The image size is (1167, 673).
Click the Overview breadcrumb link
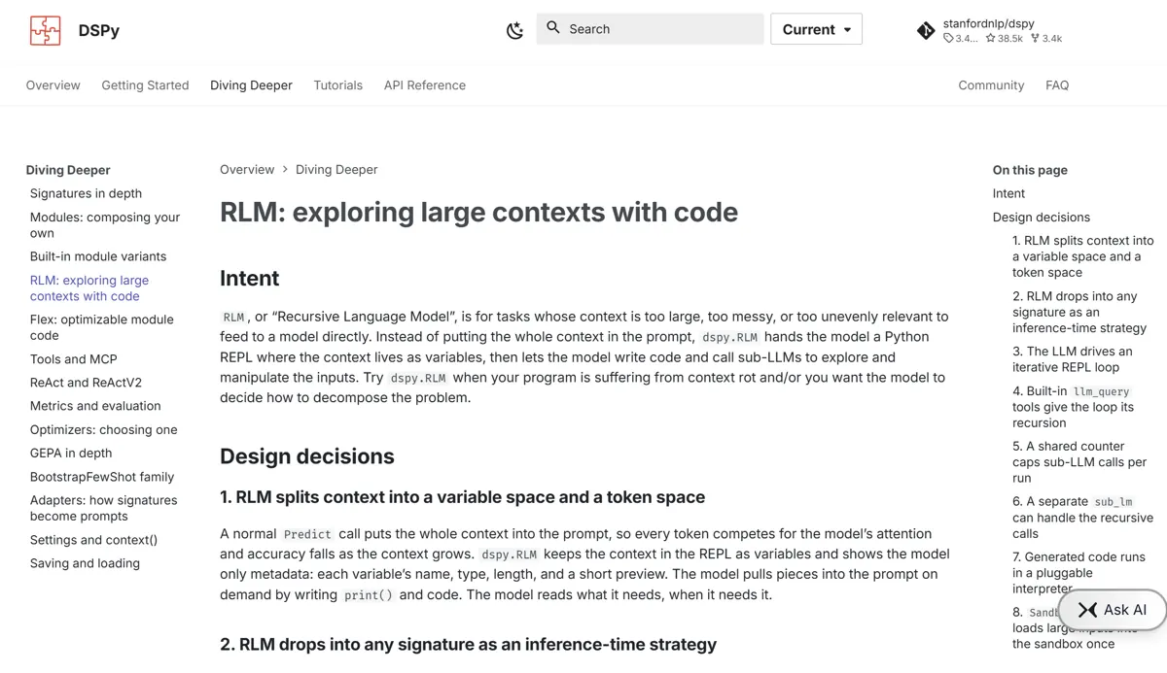(247, 169)
